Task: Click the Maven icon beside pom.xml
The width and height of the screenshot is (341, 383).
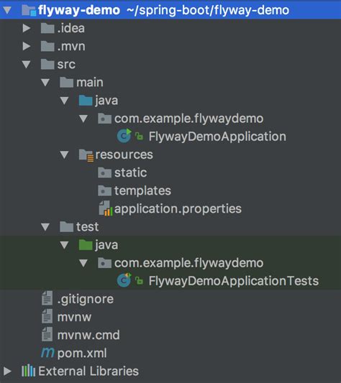Action: [x=47, y=353]
